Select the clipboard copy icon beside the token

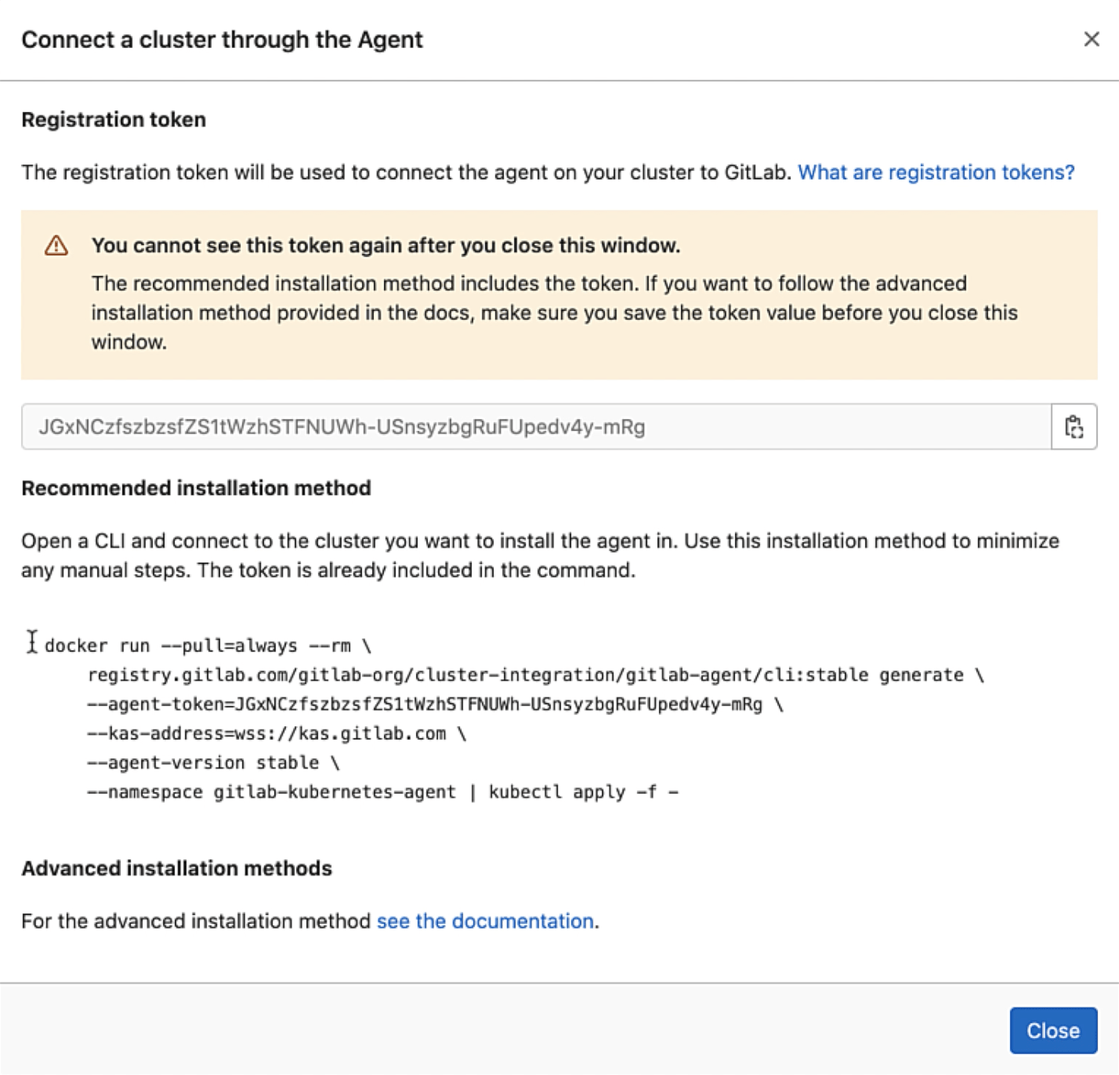coord(1074,427)
